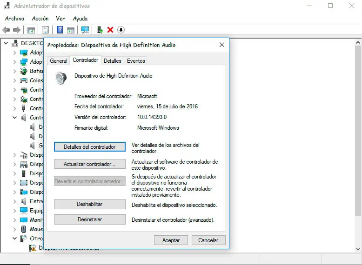Viewport: 362px width, 265px height.
Task: Collapse the Otros dispositivos node
Action: tap(14, 238)
